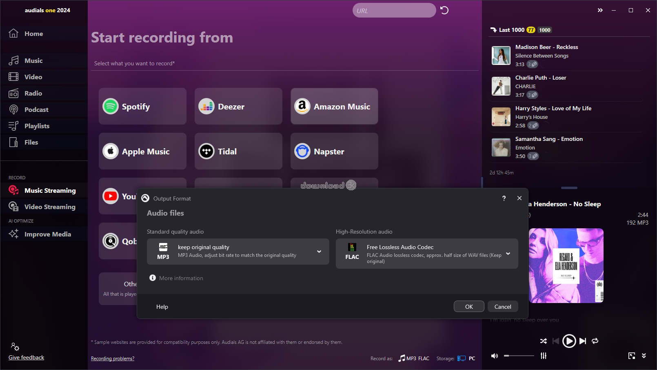Click the Spotify recording source icon
The width and height of the screenshot is (657, 370).
pyautogui.click(x=111, y=107)
